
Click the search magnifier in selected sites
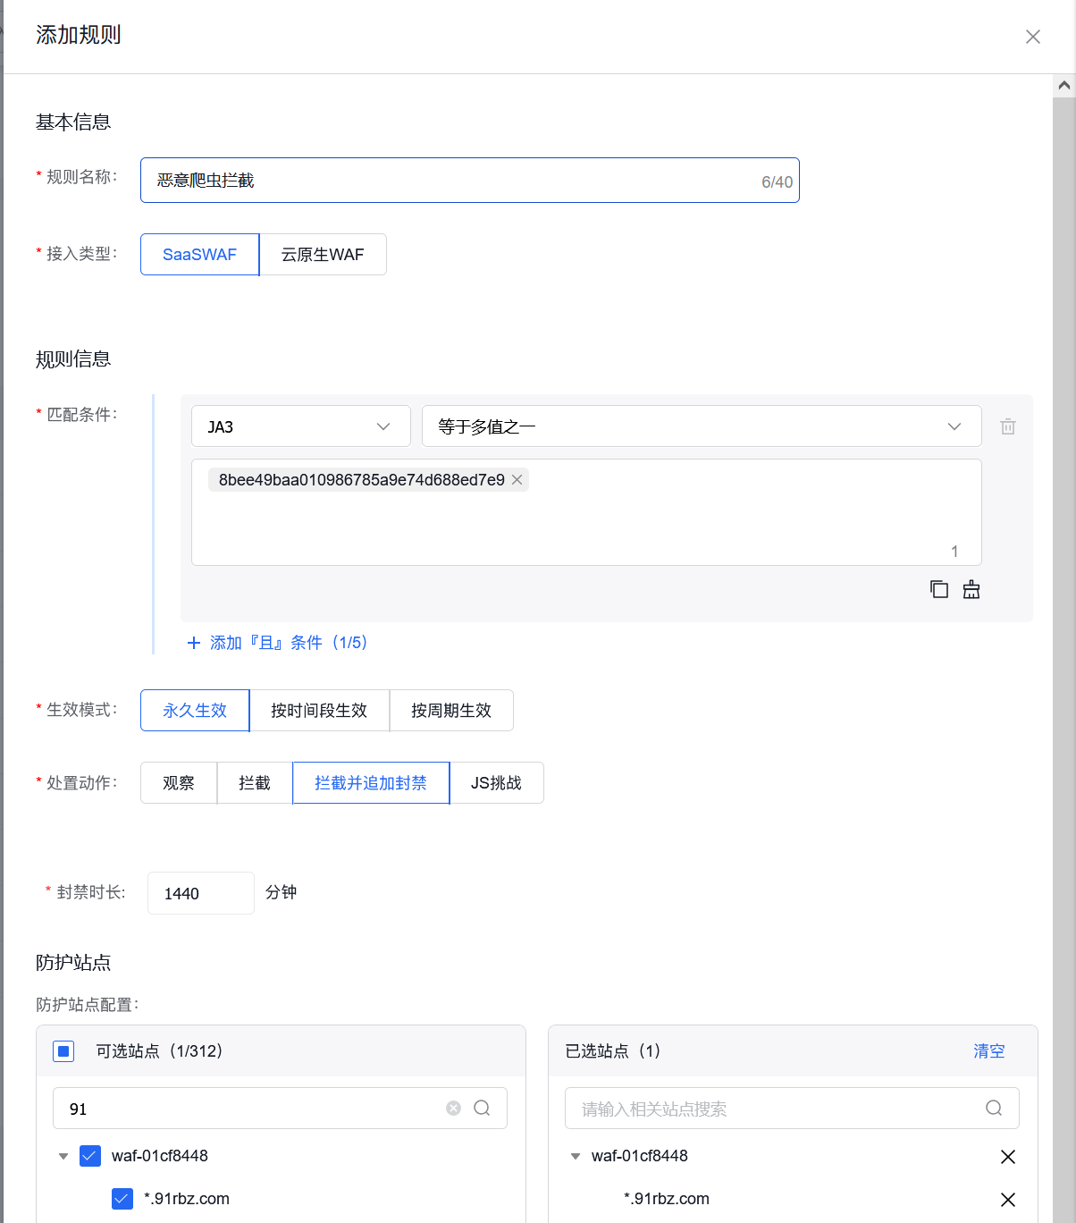(994, 1108)
